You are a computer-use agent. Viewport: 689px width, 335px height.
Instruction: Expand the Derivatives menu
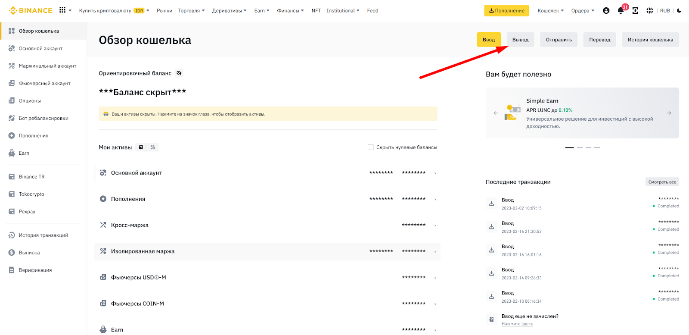click(229, 11)
